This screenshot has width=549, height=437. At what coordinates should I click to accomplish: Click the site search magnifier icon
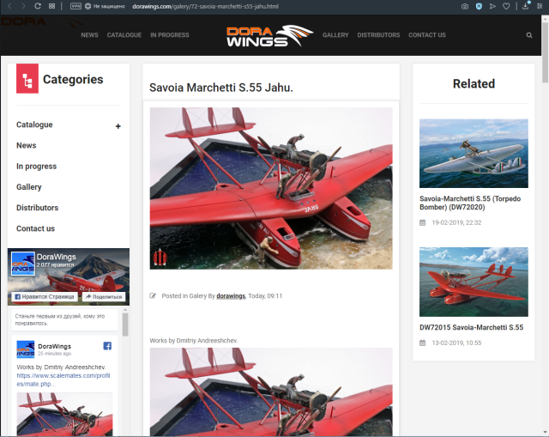[x=529, y=35]
